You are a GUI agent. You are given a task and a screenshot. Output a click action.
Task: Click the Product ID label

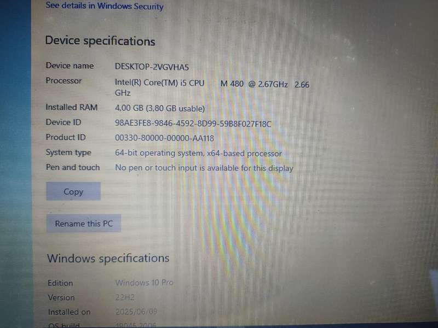pos(66,137)
